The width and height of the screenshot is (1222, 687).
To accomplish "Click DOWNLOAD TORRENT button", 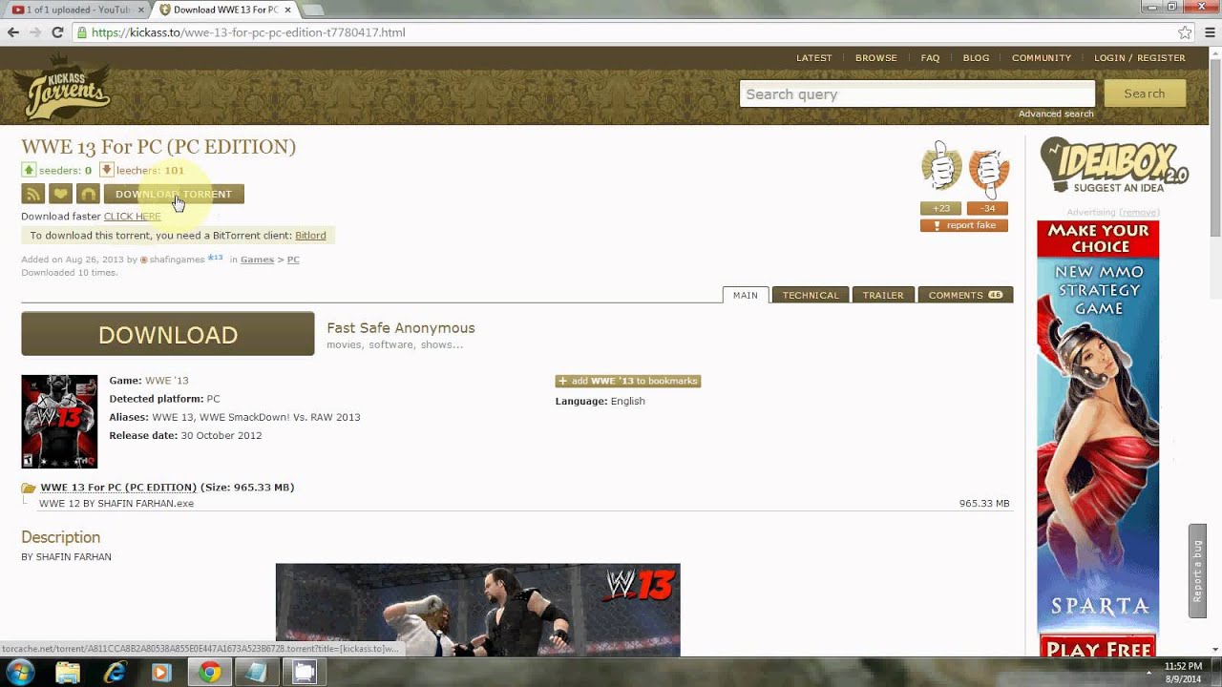I will tap(174, 194).
